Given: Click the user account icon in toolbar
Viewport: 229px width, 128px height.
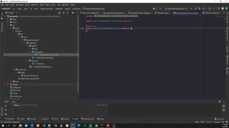Looking at the screenshot, I should click(x=155, y=9).
